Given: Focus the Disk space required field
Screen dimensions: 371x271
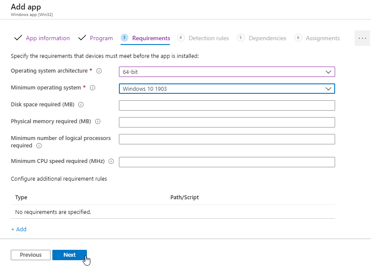Looking at the screenshot, I should 227,105.
